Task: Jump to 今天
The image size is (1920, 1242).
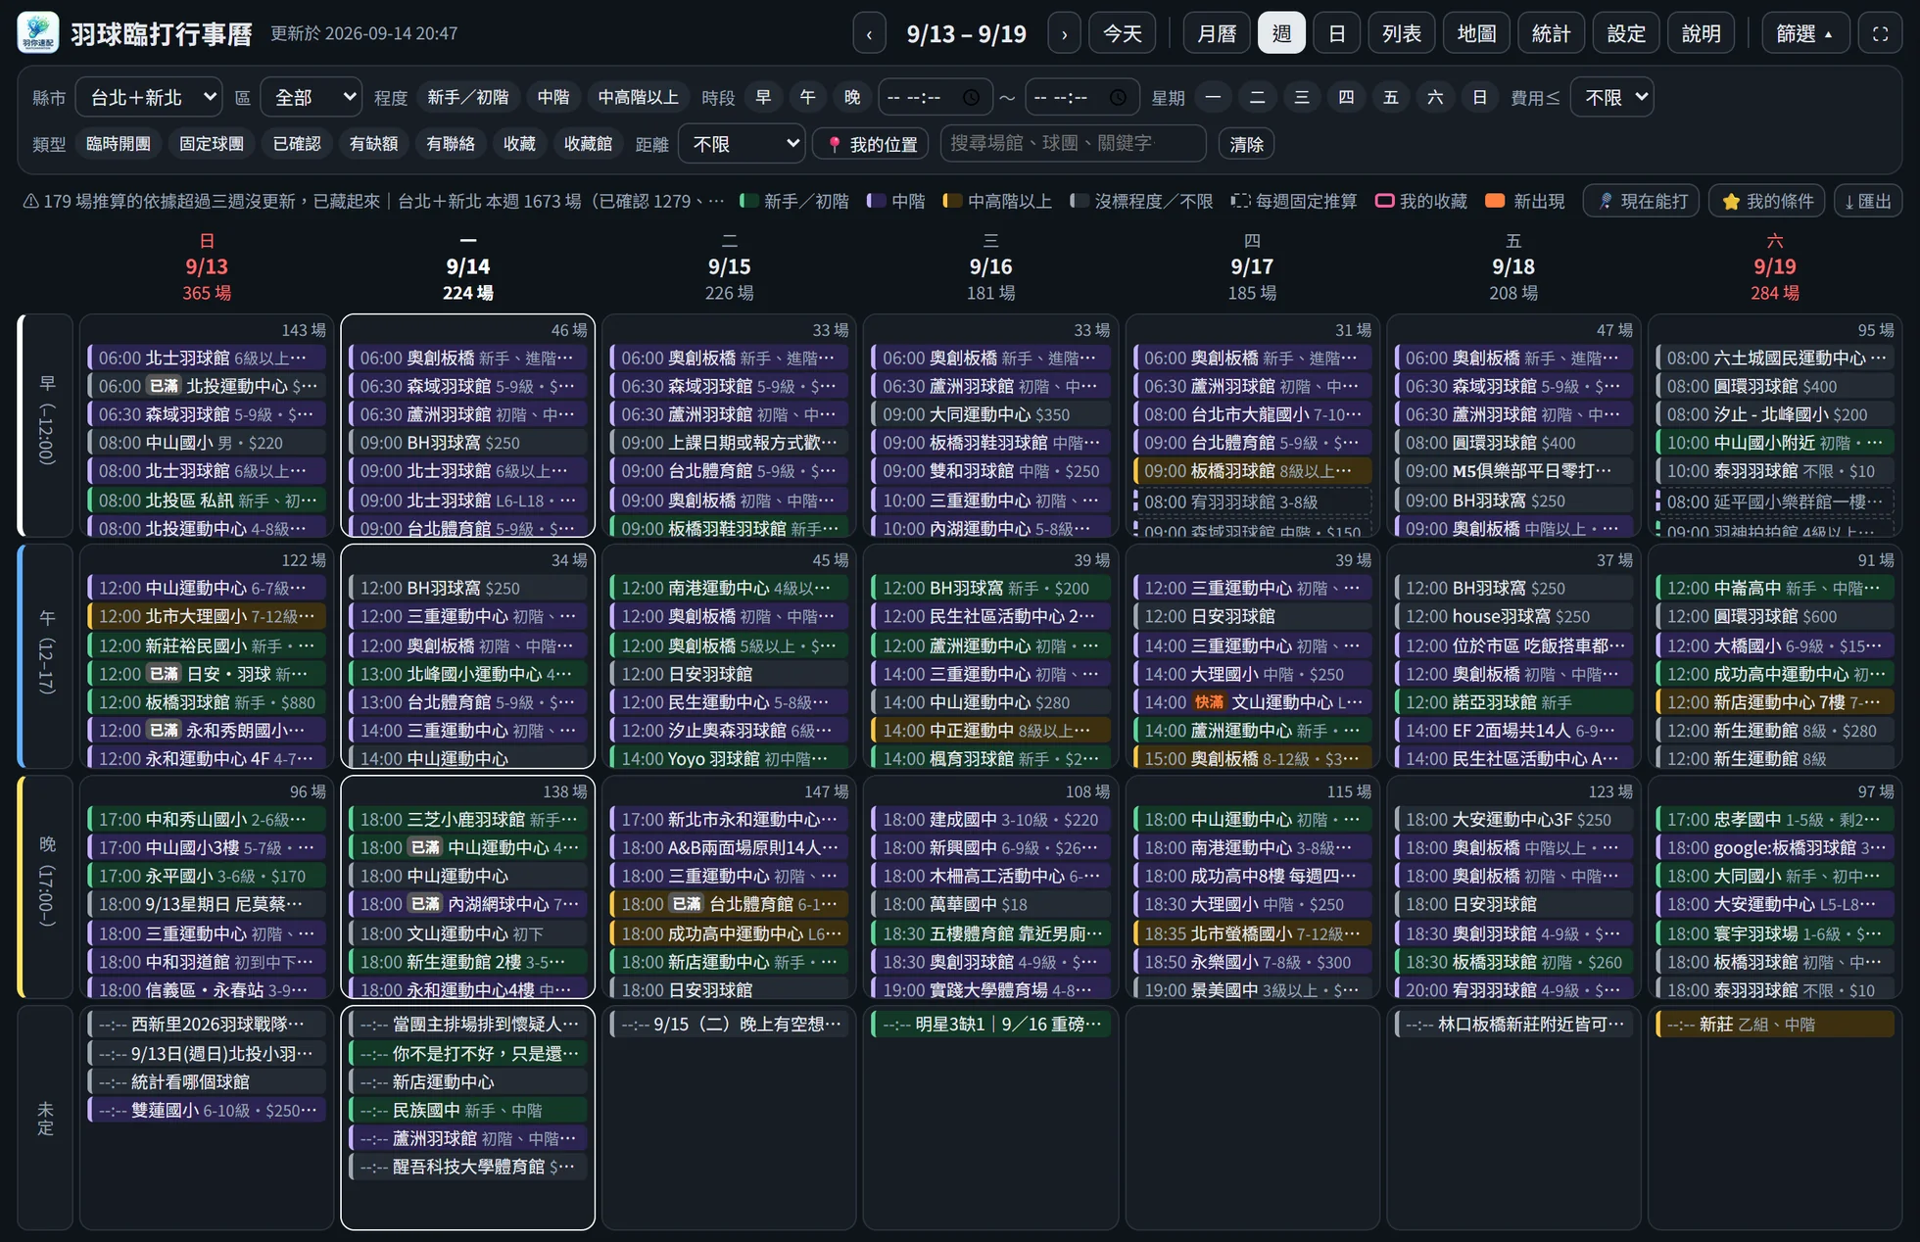Action: 1123,33
